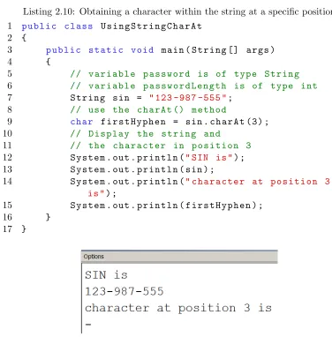Click the Listing 2.10 caption
This screenshot has width=332, height=337.
tap(177, 11)
